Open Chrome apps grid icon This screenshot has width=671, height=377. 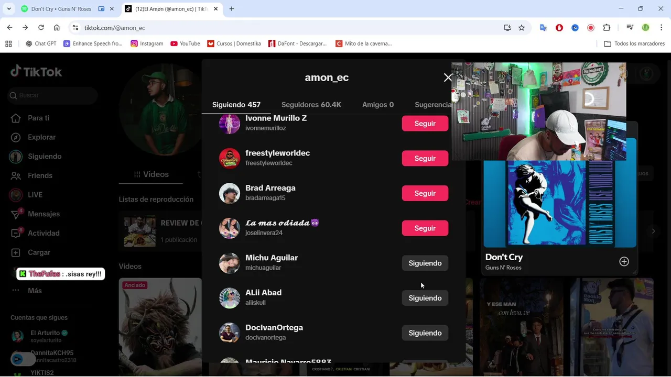point(8,43)
